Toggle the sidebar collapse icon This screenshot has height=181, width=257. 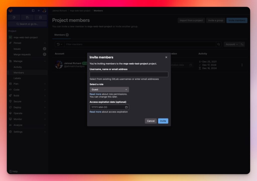pos(33,11)
